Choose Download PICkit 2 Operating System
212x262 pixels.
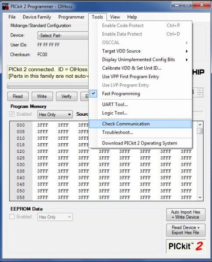coord(140,143)
